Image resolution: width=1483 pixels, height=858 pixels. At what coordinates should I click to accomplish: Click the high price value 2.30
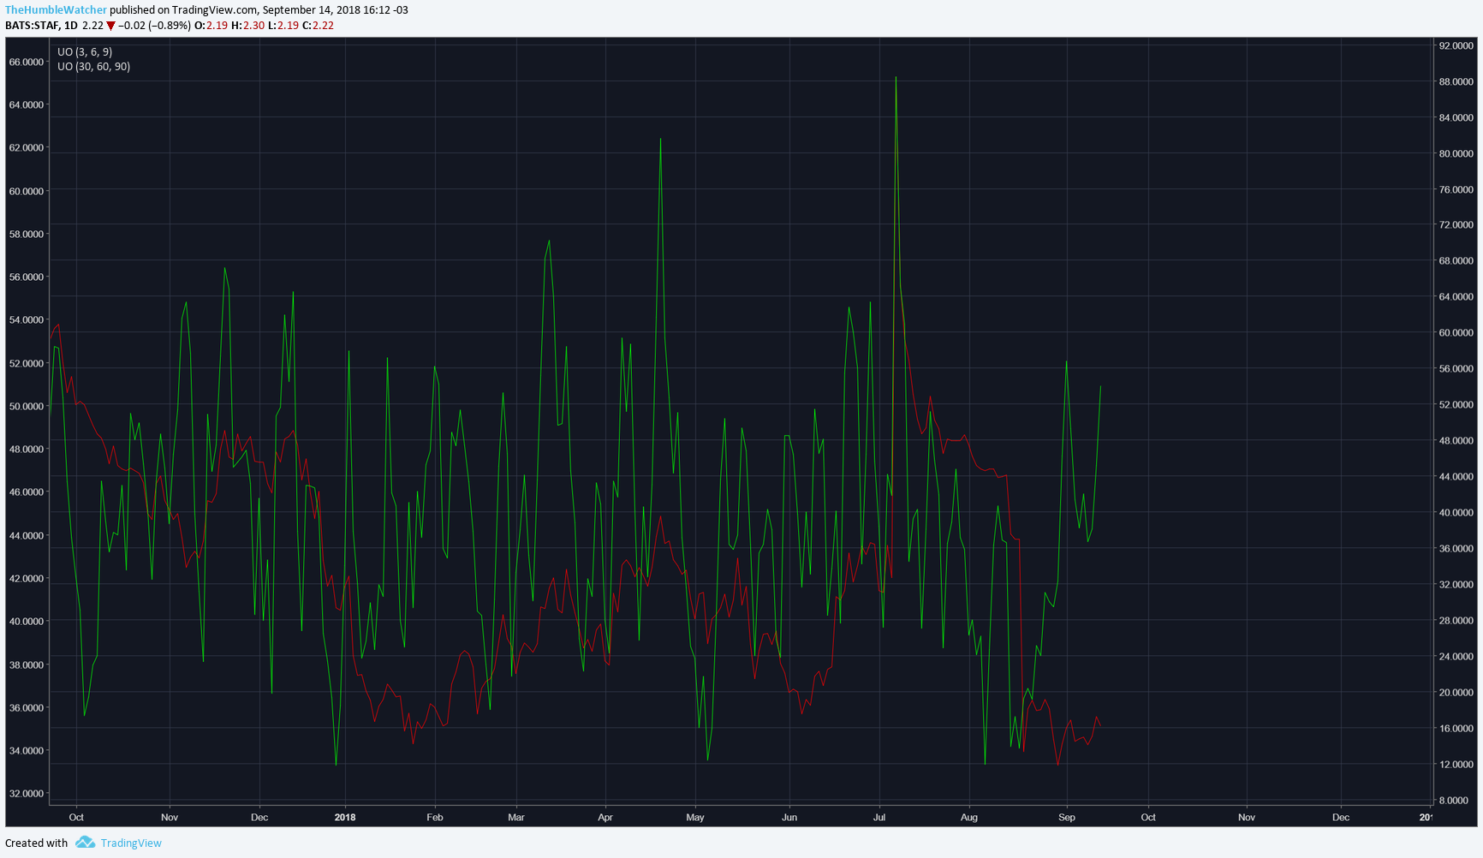pyautogui.click(x=253, y=26)
